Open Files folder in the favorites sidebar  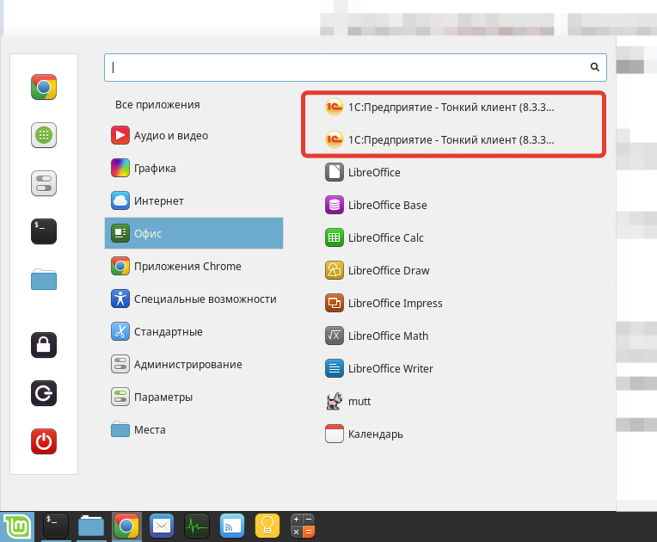[x=44, y=280]
